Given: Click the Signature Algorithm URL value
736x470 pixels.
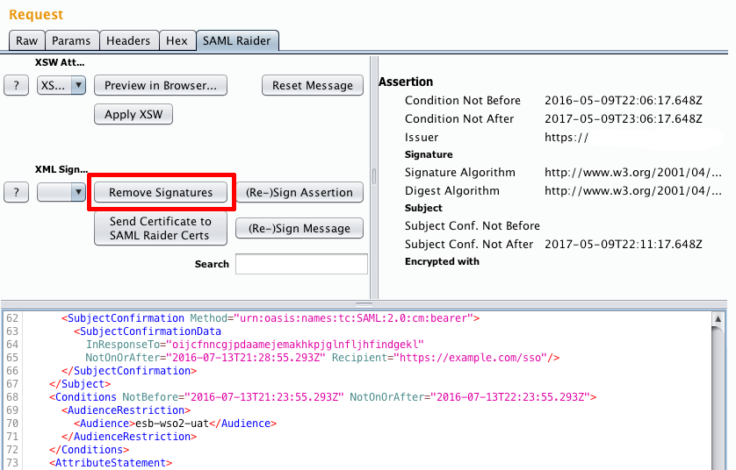Looking at the screenshot, I should pos(632,173).
